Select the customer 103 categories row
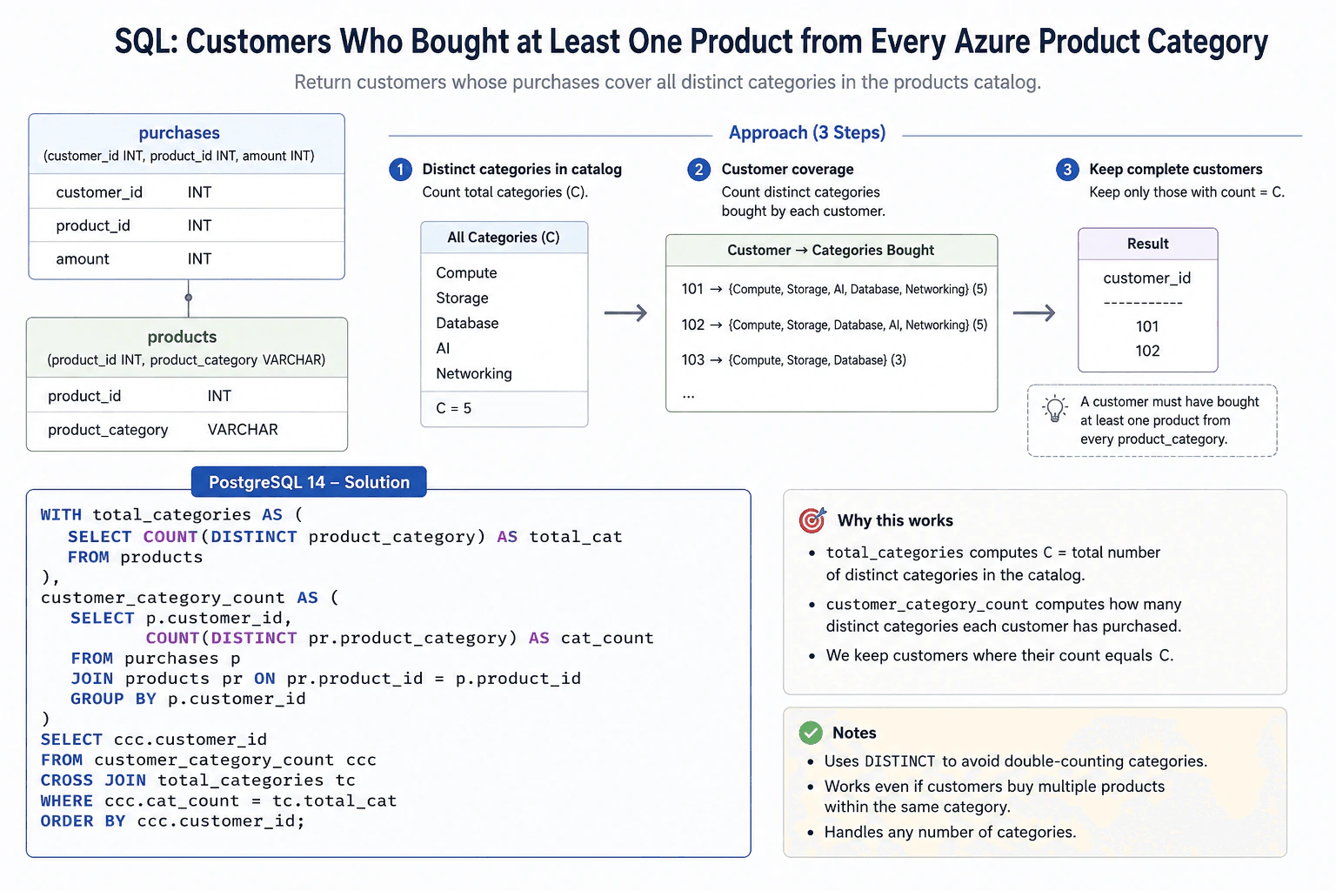 pos(793,359)
